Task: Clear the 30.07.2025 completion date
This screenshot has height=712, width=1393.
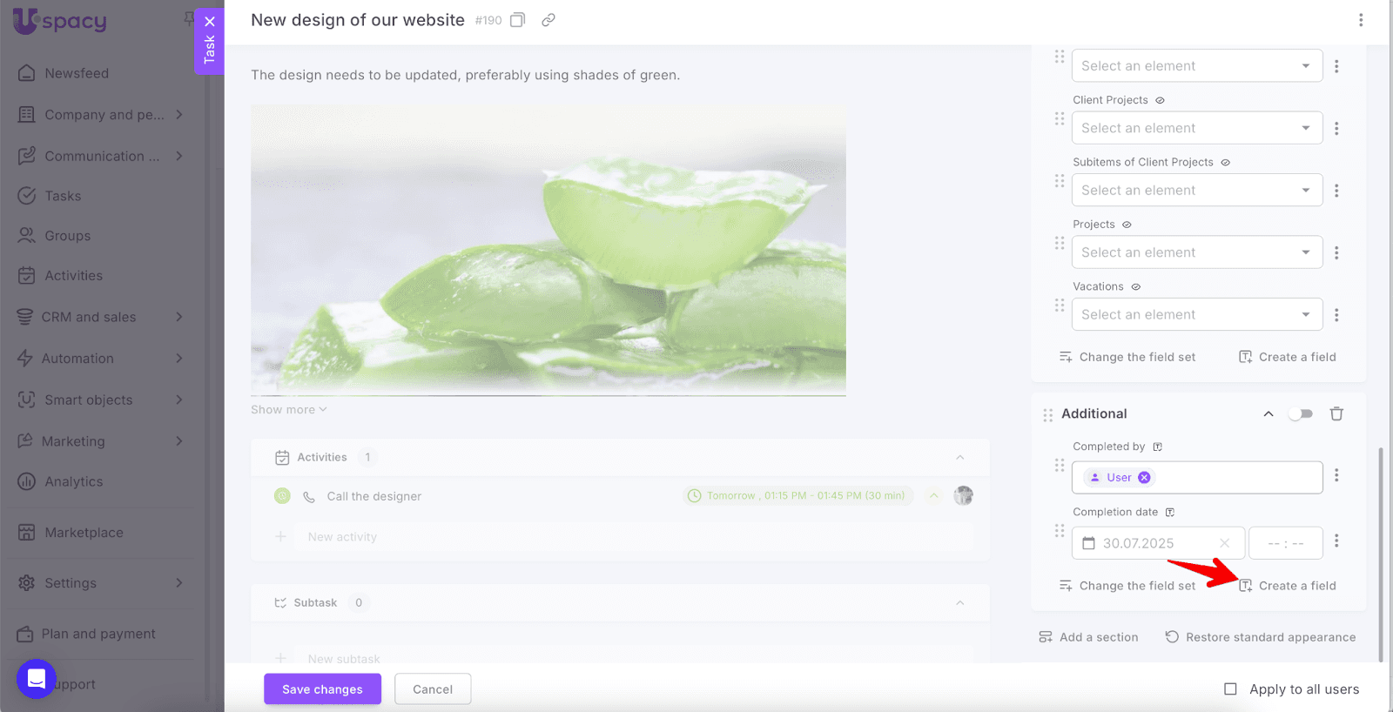Action: [x=1224, y=543]
